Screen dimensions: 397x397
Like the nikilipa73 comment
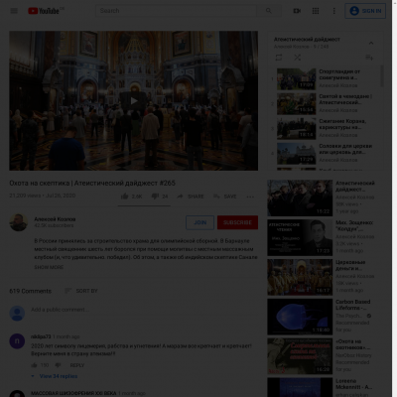[x=34, y=365]
